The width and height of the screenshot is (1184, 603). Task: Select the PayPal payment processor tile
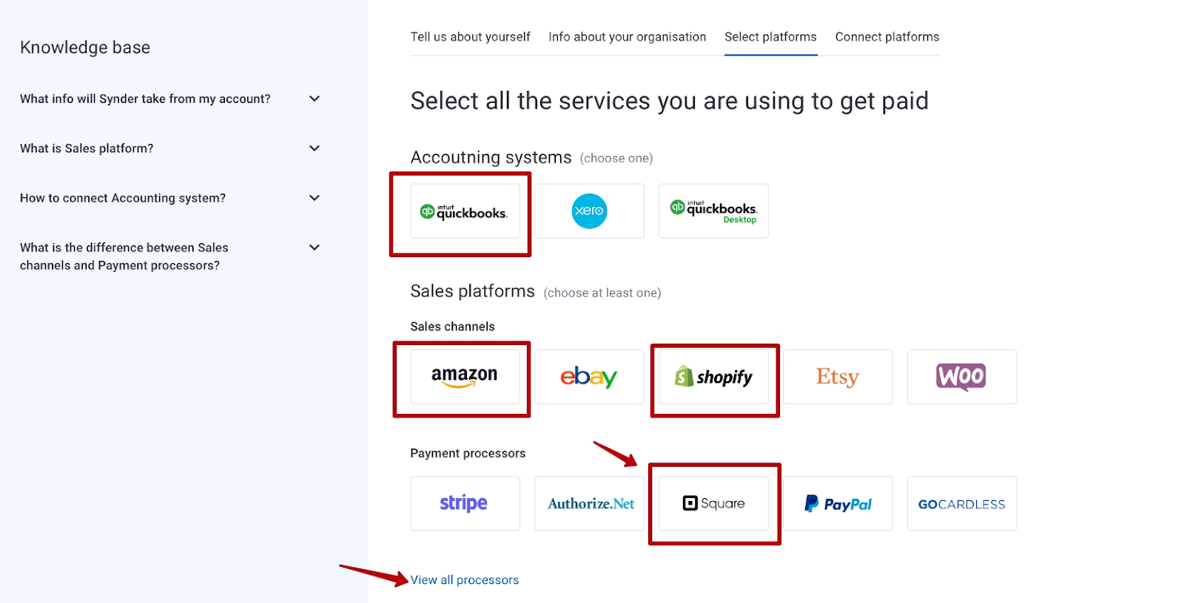837,503
